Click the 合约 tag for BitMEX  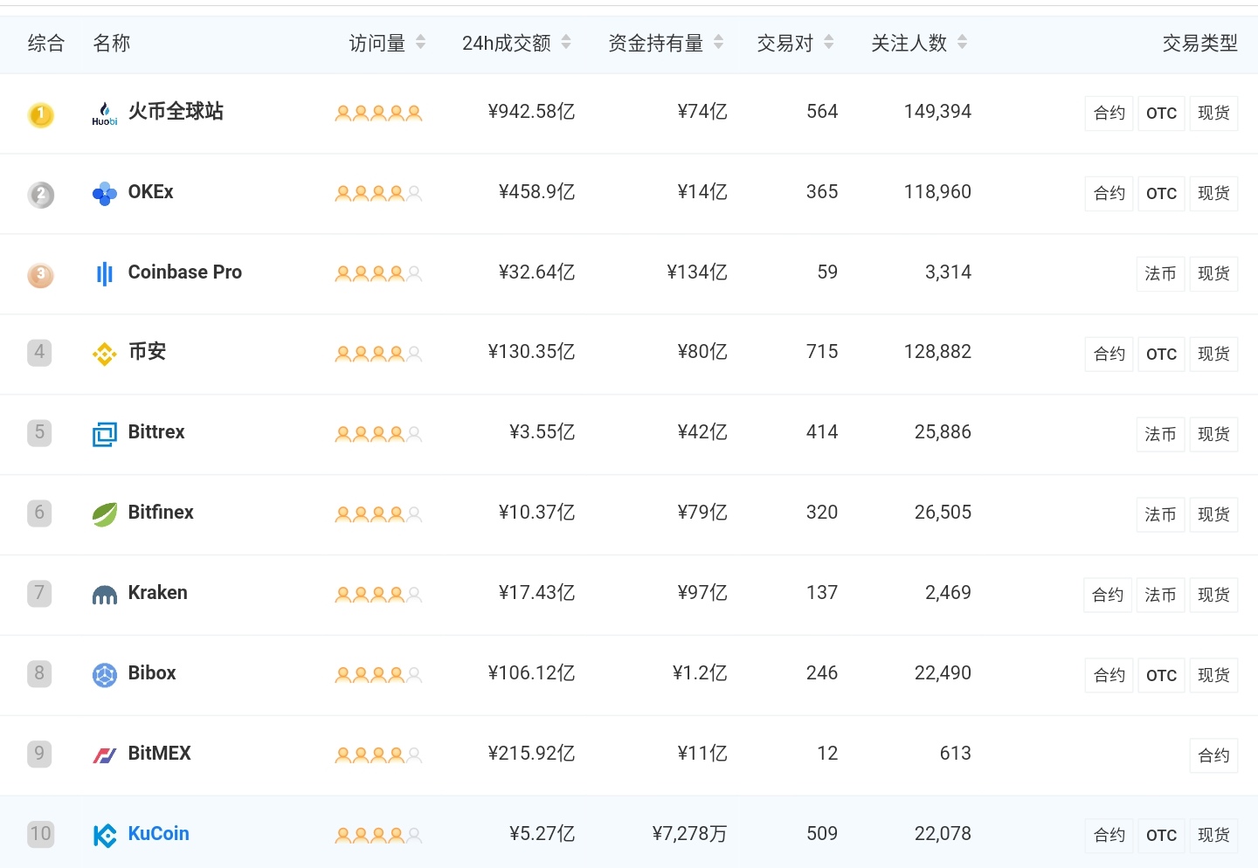1214,755
